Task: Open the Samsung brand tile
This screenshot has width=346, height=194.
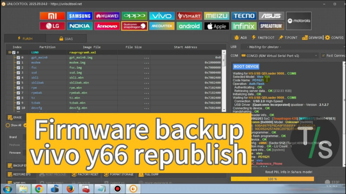Action: (80, 16)
